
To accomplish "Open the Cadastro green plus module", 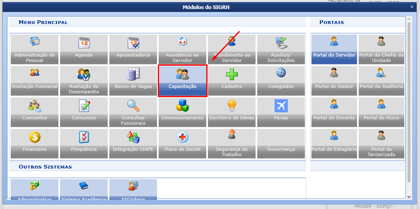I will [x=232, y=81].
